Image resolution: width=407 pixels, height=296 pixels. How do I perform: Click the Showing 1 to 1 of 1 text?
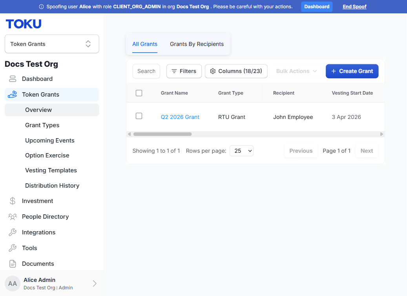click(156, 151)
